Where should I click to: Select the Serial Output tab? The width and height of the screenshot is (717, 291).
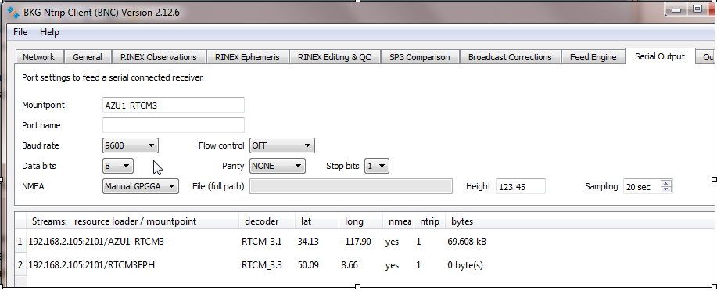pyautogui.click(x=660, y=56)
